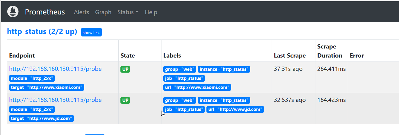
Task: Open the xiaomi probe endpoint link
Action: (55, 69)
